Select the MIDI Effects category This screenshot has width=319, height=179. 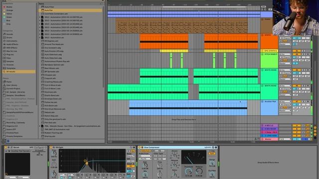[11, 48]
